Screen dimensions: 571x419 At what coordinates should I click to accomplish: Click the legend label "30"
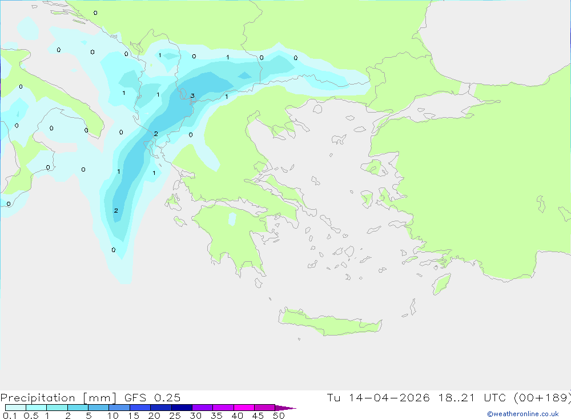click(196, 416)
